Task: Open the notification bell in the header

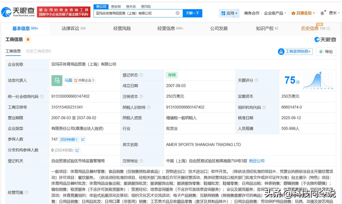Action: (x=322, y=13)
